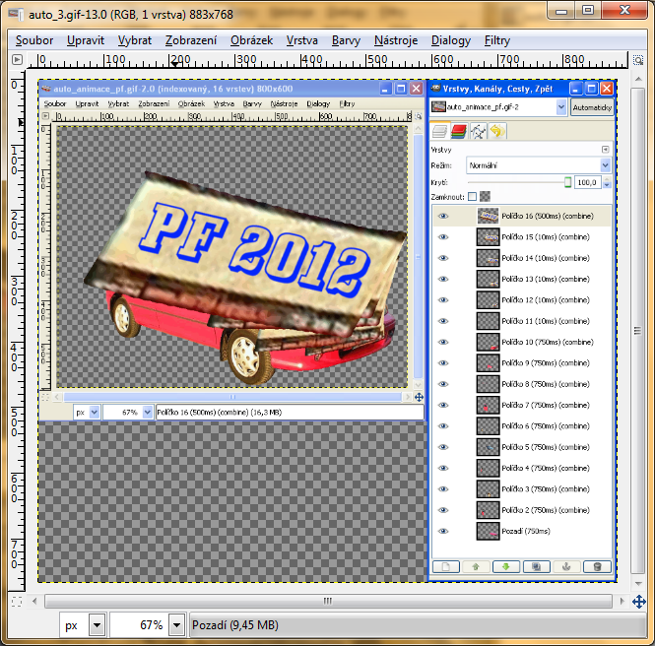The height and width of the screenshot is (646, 655).
Task: Click zoom-on-resize icon at outer window top right
Action: coord(638,60)
